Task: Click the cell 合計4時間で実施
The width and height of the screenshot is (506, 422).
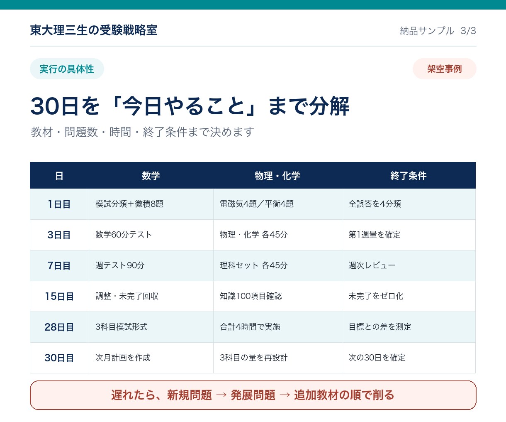Action: (x=277, y=327)
